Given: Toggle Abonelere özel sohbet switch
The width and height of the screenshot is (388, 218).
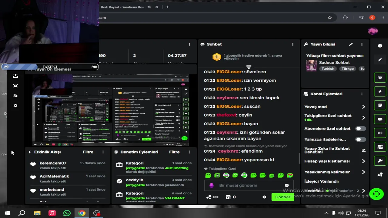Looking at the screenshot, I should pos(360,129).
